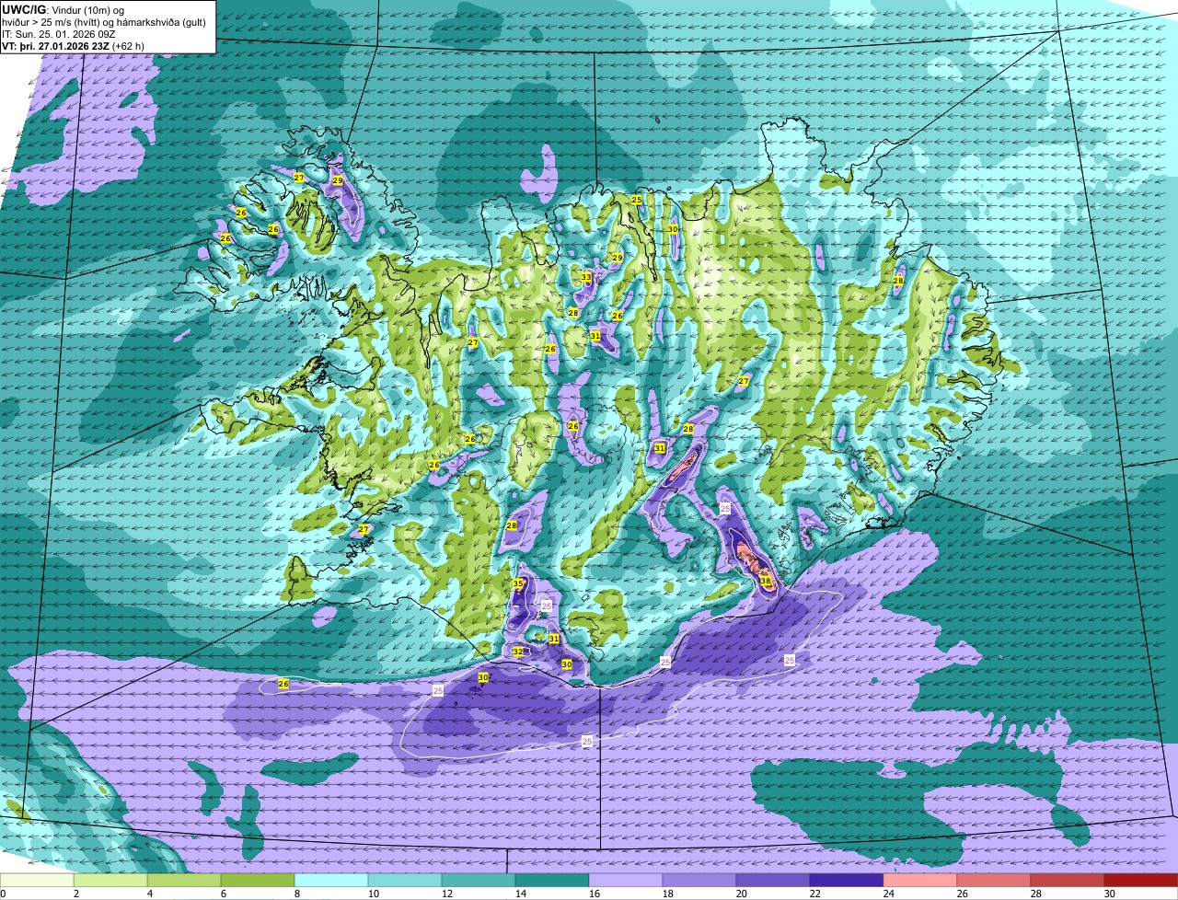Pick the 4–6 m/s light green legend swatch
Viewport: 1178px width, 900px height.
[x=184, y=881]
